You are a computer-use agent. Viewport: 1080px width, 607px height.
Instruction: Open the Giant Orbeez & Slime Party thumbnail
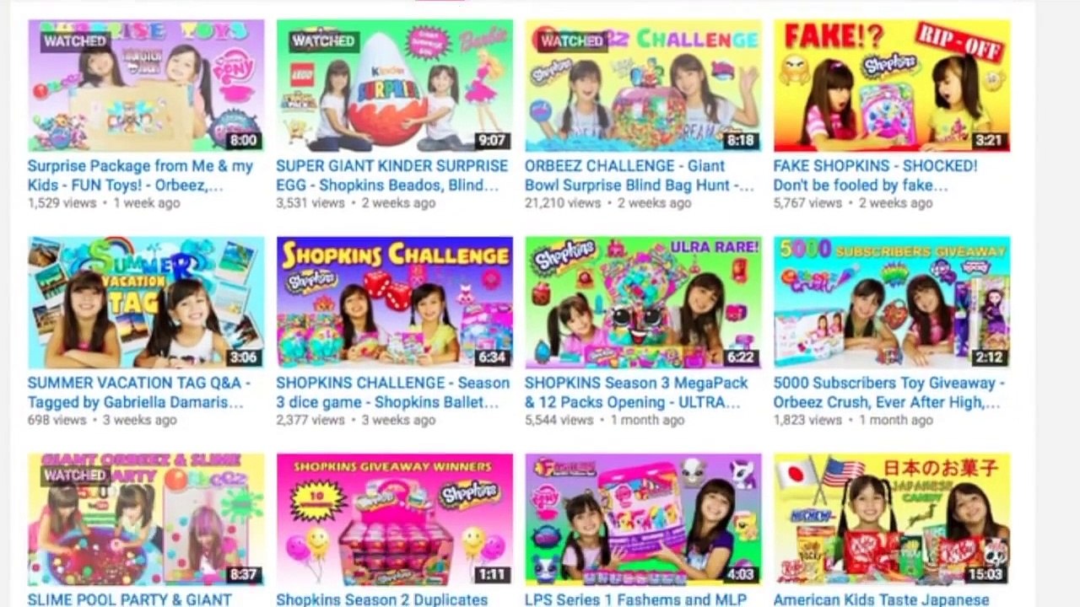tap(146, 519)
